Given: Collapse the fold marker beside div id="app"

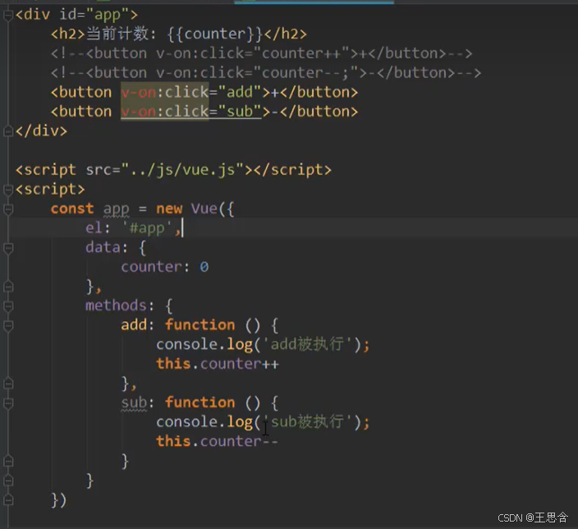Looking at the screenshot, I should coord(8,15).
